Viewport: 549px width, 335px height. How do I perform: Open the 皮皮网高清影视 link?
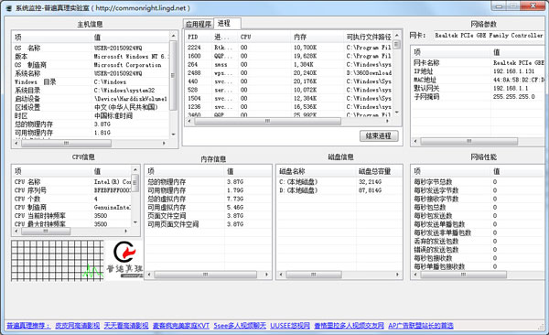tap(78, 326)
